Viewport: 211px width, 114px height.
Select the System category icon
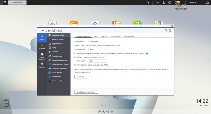(x=42, y=38)
